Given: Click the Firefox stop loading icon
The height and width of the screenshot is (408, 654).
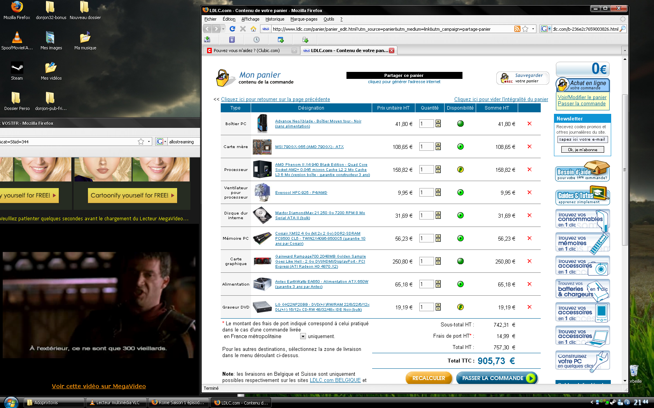Looking at the screenshot, I should pyautogui.click(x=243, y=29).
